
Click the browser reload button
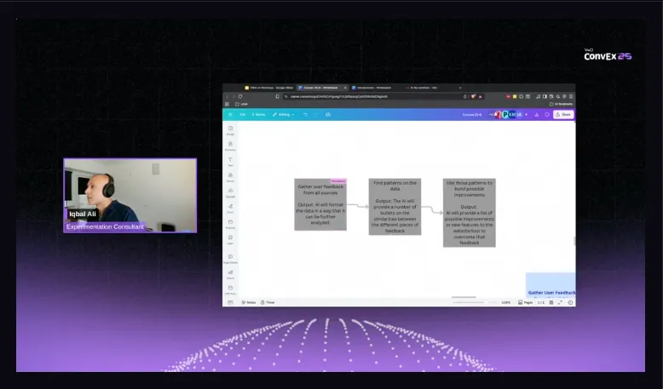pyautogui.click(x=240, y=96)
